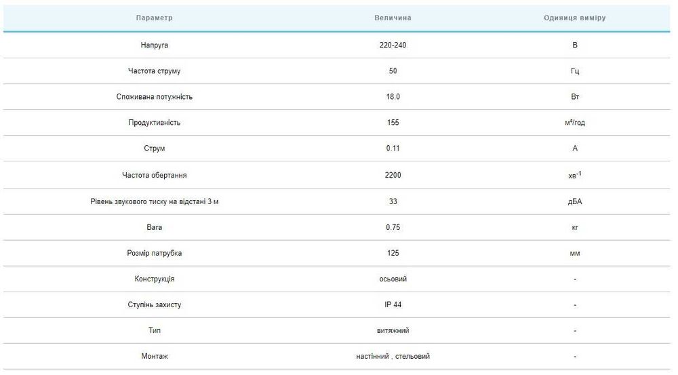Click the 2200 rotation speed value
Viewport: 678px width, 375px height.
click(x=393, y=175)
